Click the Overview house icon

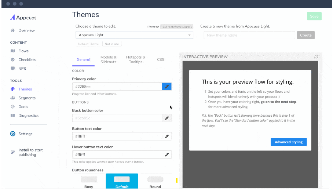click(x=13, y=30)
